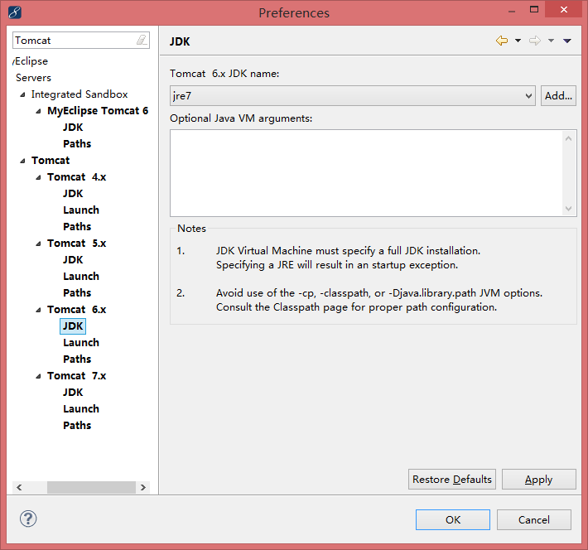Select Paths under Tomcat 5.x
588x550 pixels.
[x=77, y=293]
